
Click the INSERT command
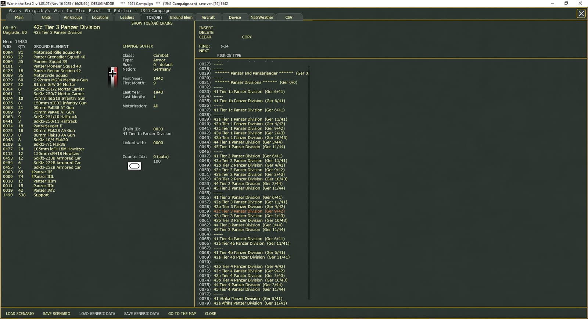[x=206, y=28]
